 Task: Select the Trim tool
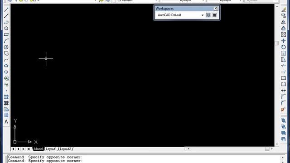(x=283, y=66)
